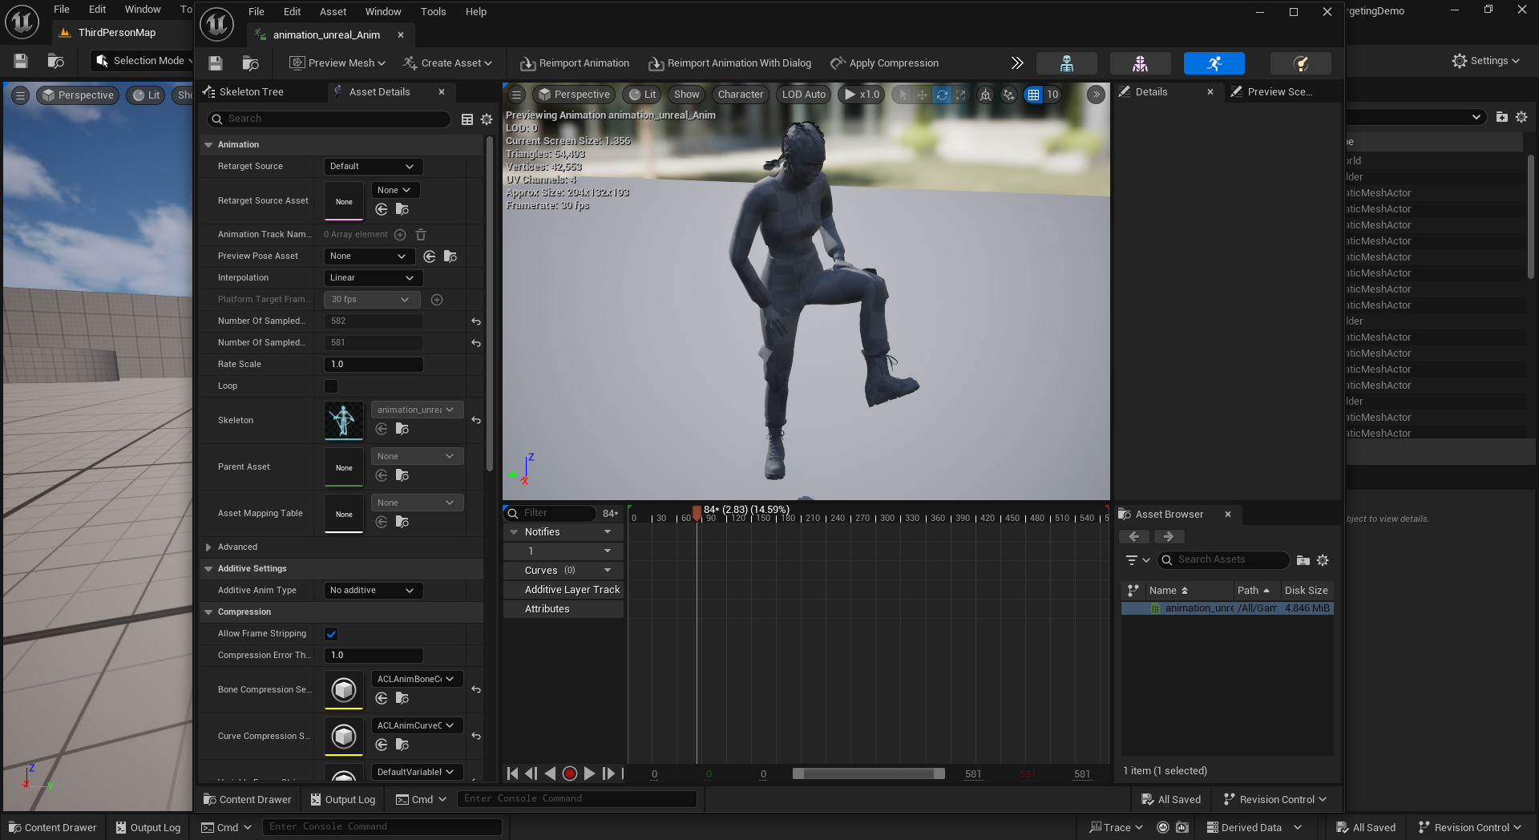Open the Skeleton editor mode

click(x=1066, y=63)
